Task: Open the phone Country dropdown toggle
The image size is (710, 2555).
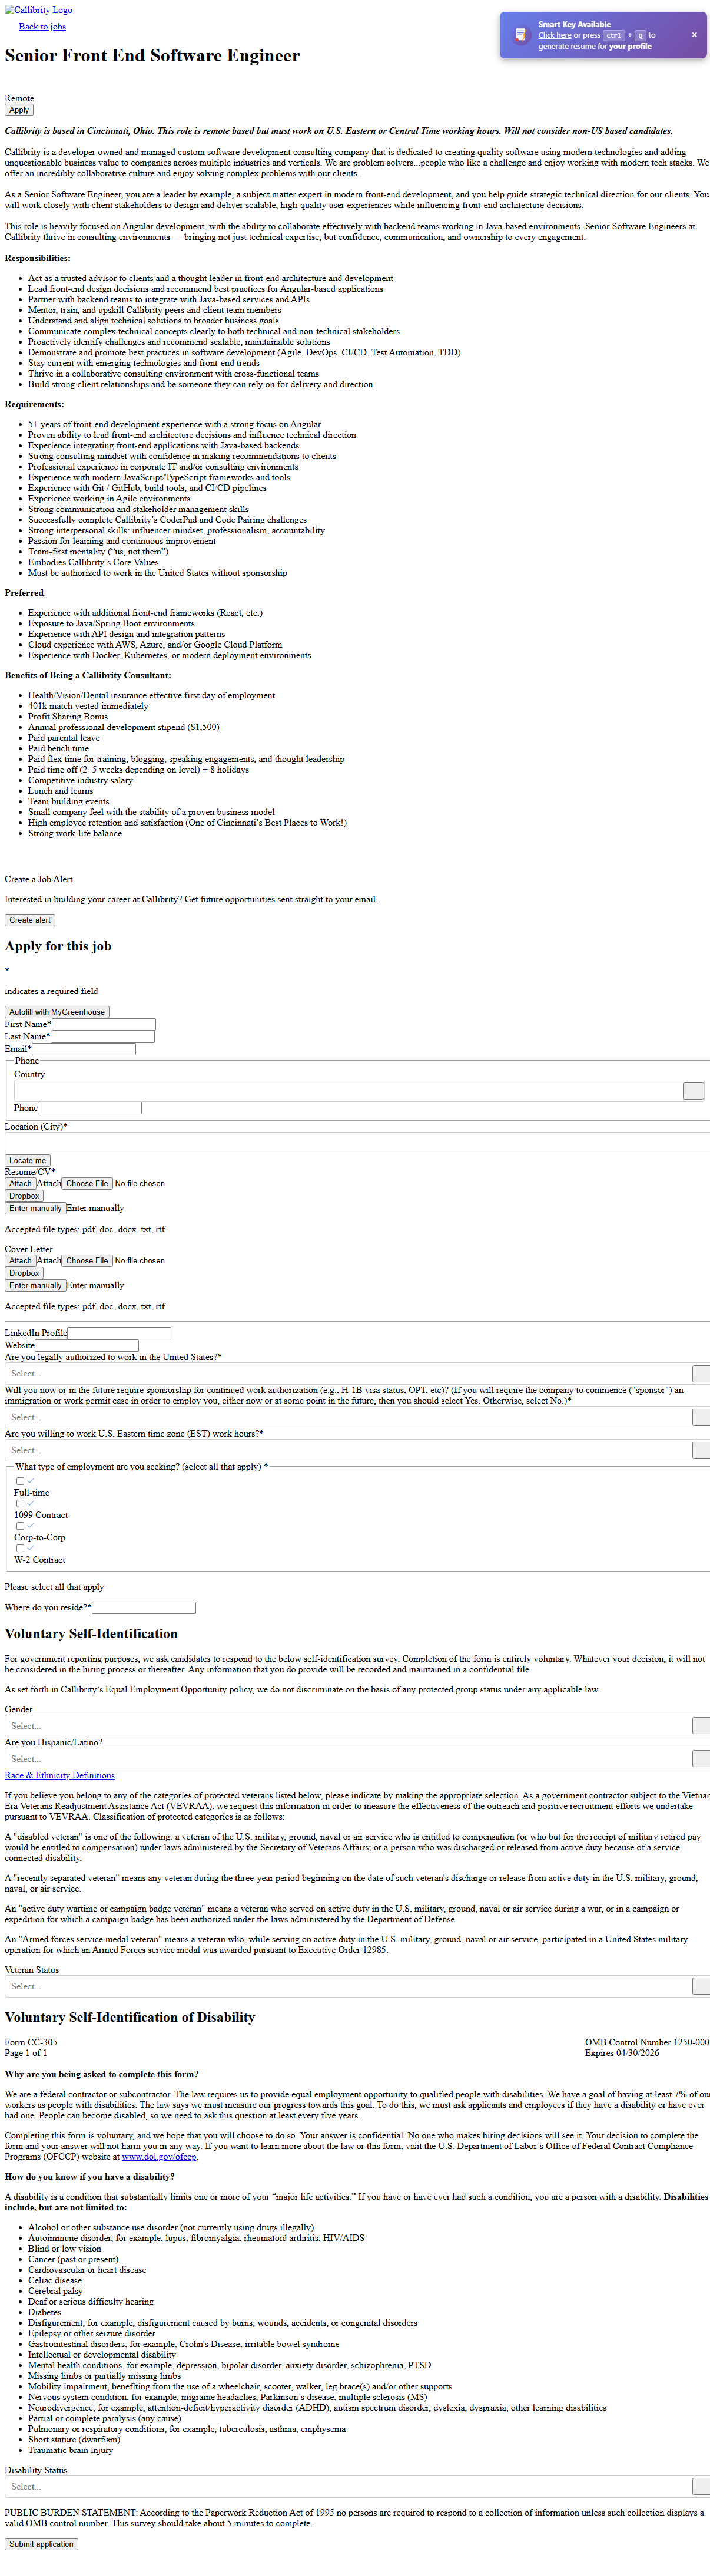Action: click(693, 1091)
